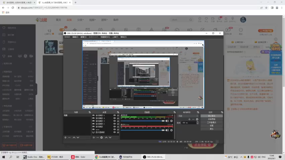Open the OBS 文件(F) menu

tap(67, 37)
